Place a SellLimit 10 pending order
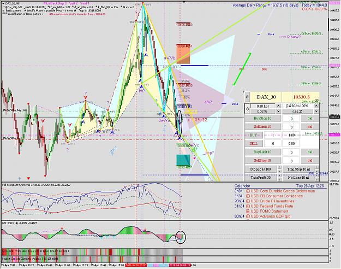341x269 pixels. [263, 127]
